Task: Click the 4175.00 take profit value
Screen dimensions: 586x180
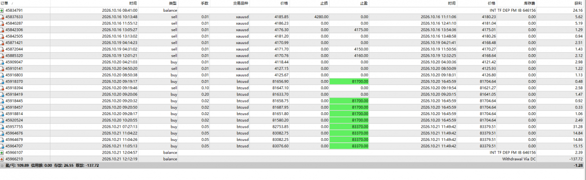Action: pos(361,30)
